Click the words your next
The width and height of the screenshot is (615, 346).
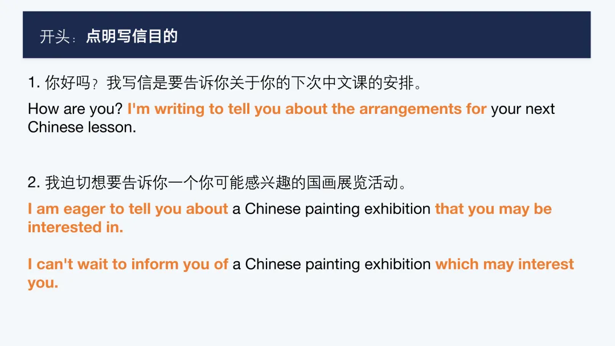point(523,109)
